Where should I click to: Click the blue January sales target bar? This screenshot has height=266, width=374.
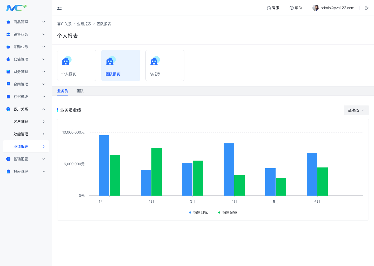click(x=104, y=165)
